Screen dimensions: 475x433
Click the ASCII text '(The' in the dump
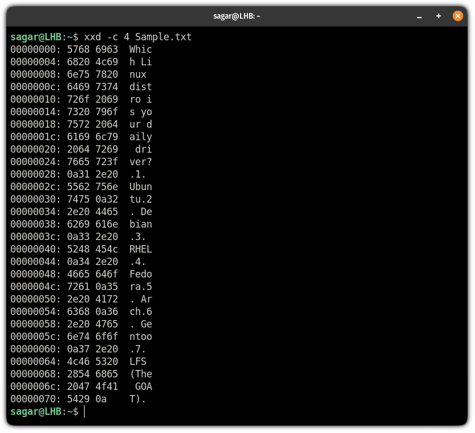tap(141, 374)
